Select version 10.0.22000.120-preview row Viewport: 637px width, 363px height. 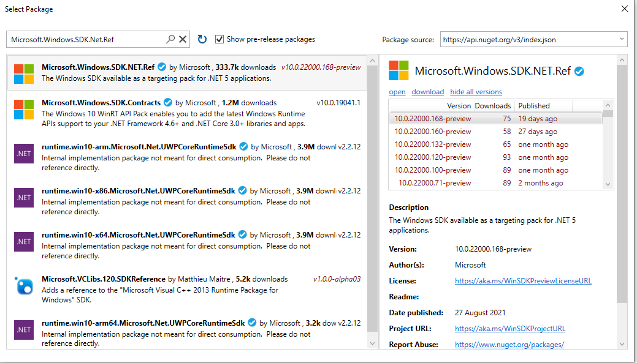coord(495,157)
